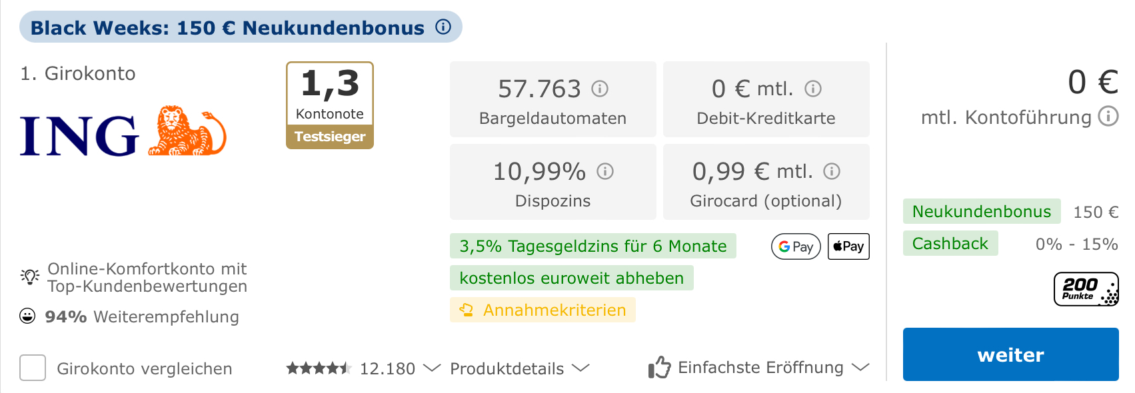Click the thumbs-up Einfachste Eröffnung icon
Image resolution: width=1135 pixels, height=393 pixels.
click(659, 367)
